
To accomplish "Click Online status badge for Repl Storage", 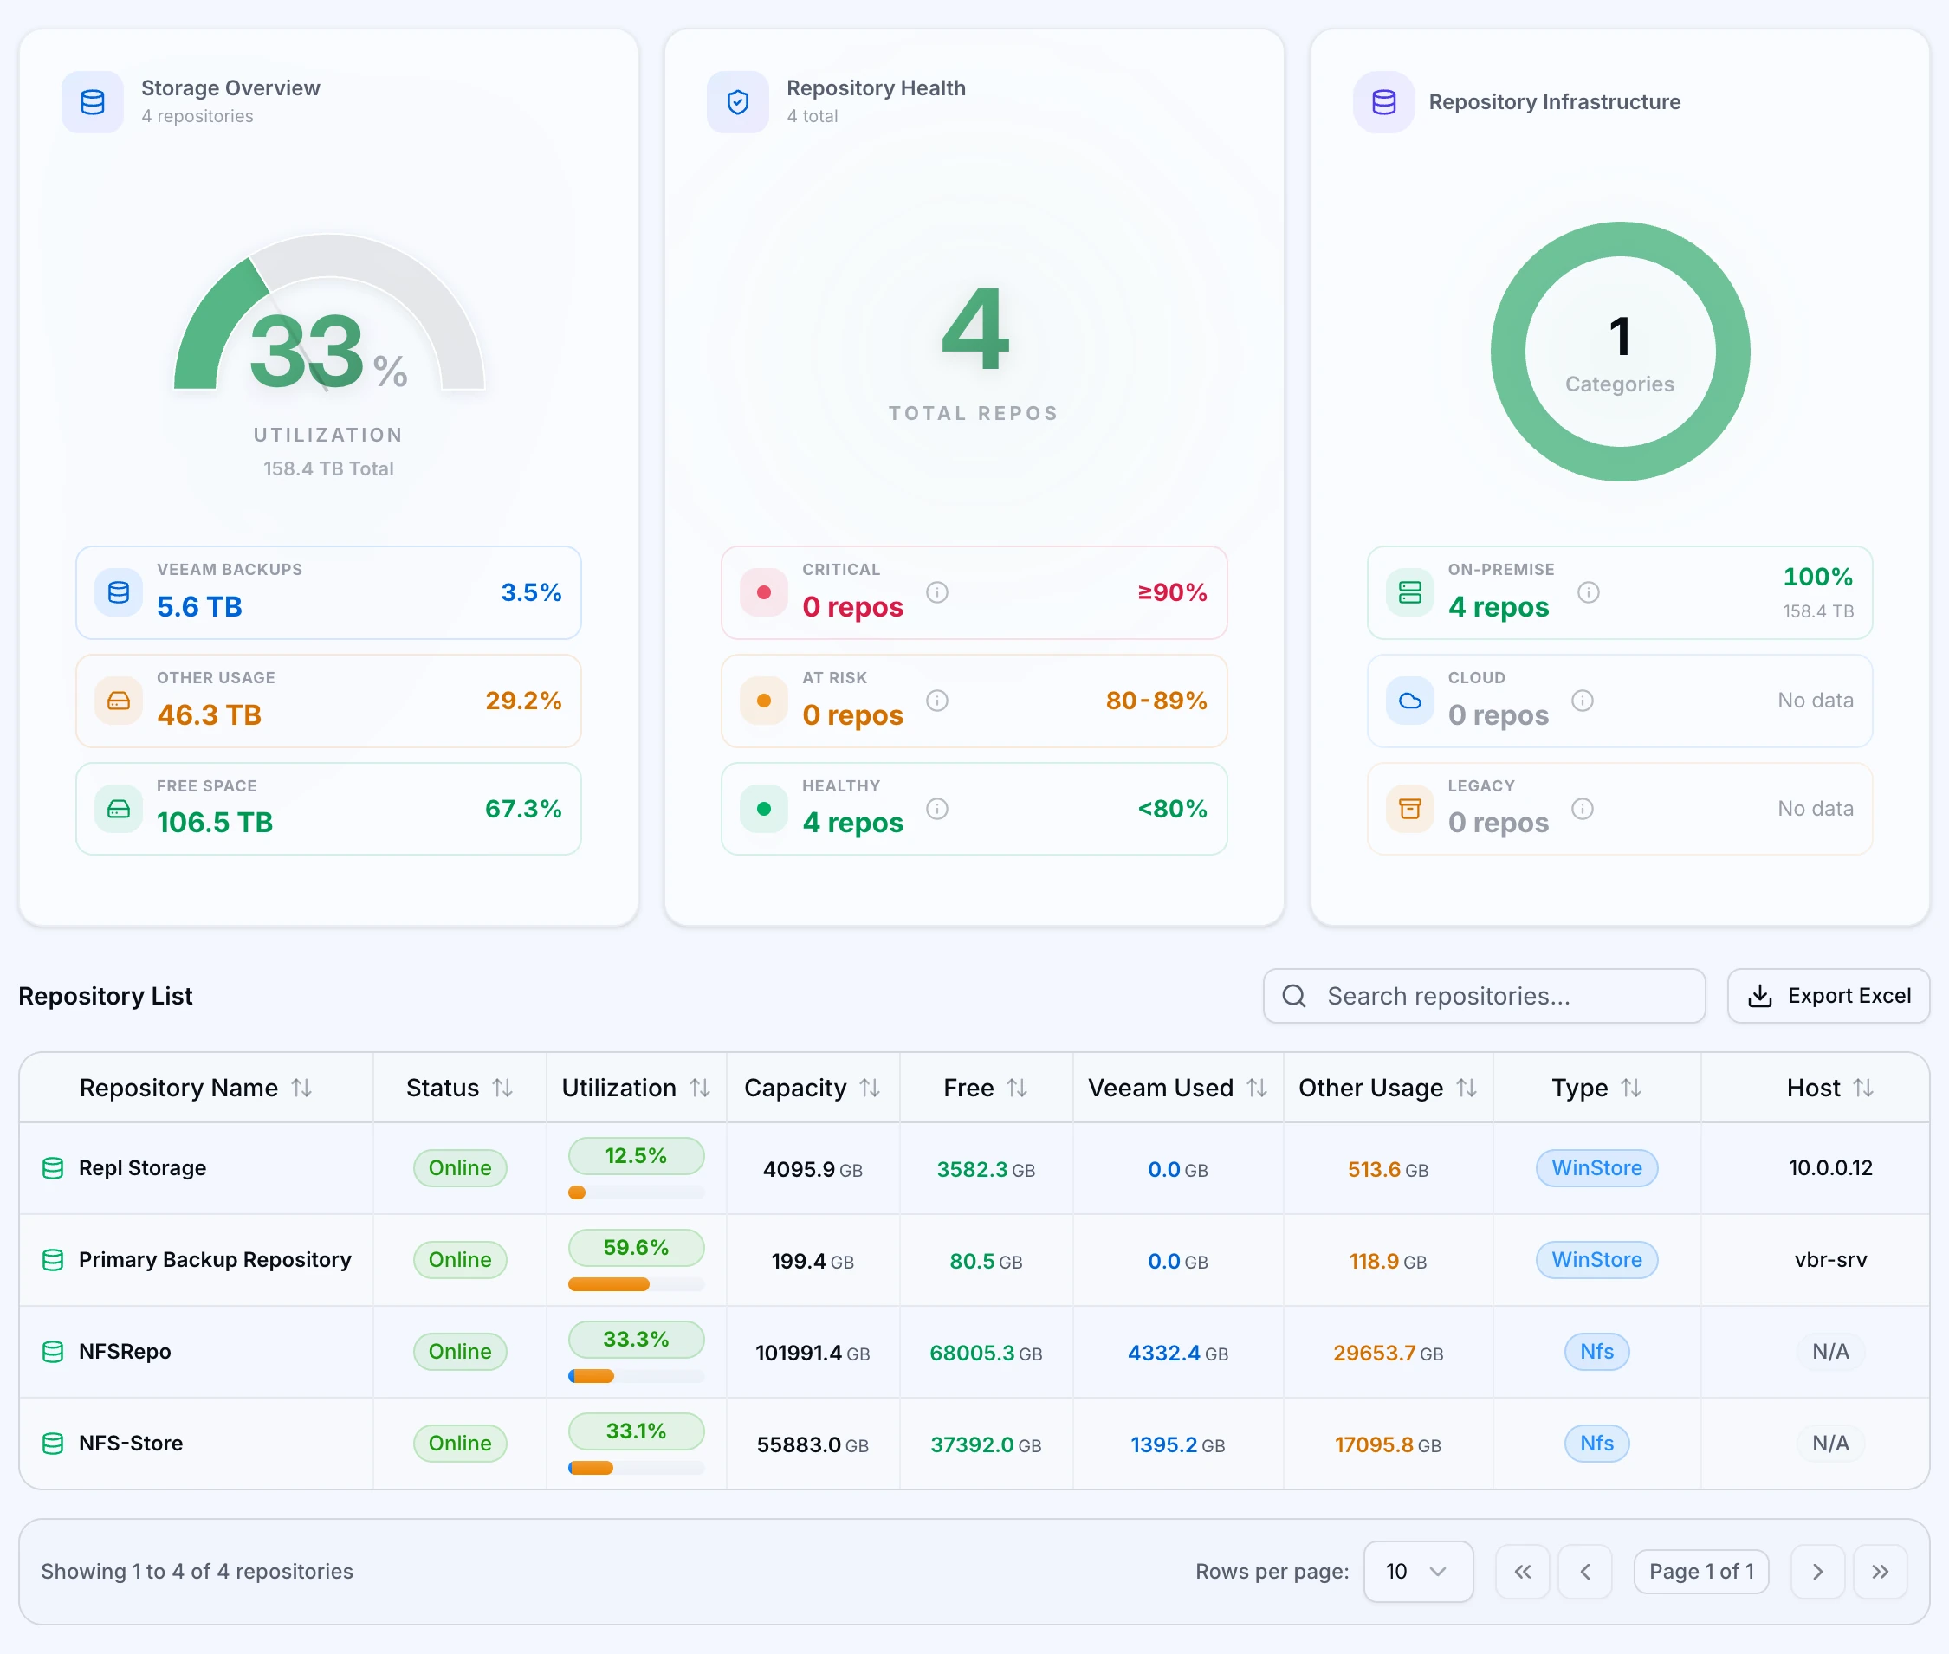I will point(460,1168).
